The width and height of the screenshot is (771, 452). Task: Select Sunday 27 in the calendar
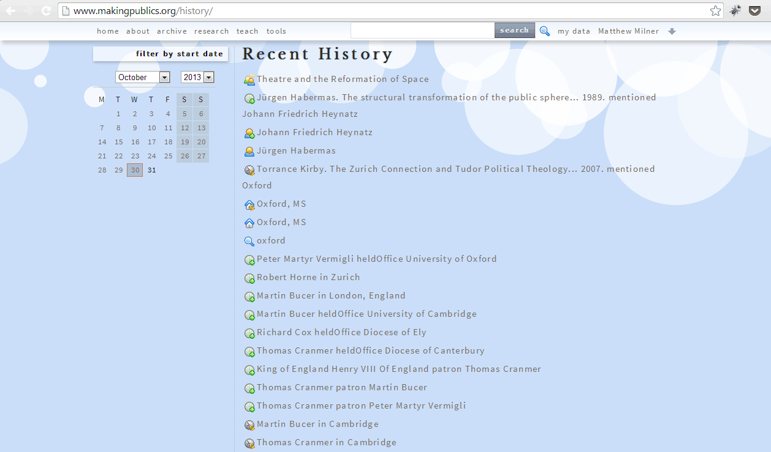click(x=201, y=156)
